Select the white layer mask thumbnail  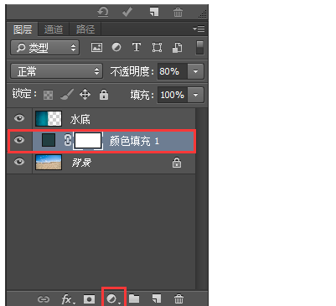88,140
